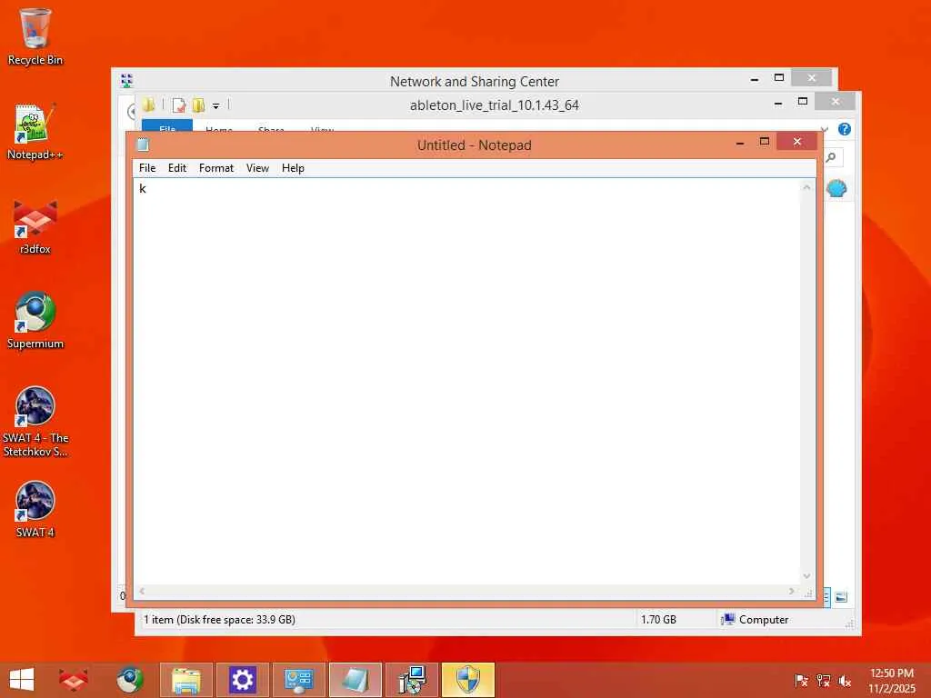
Task: Open Notepad's Help menu
Action: click(x=293, y=168)
